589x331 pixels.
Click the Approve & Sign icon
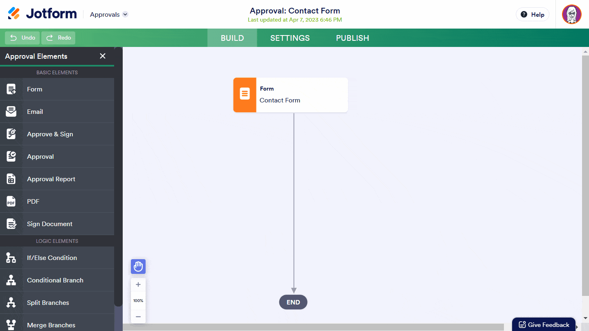11,134
